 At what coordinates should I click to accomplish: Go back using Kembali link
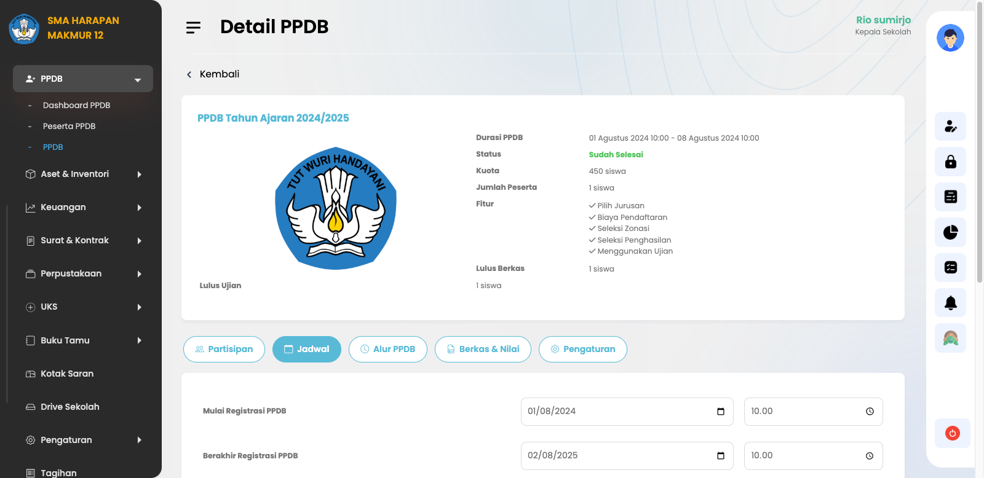coord(213,74)
